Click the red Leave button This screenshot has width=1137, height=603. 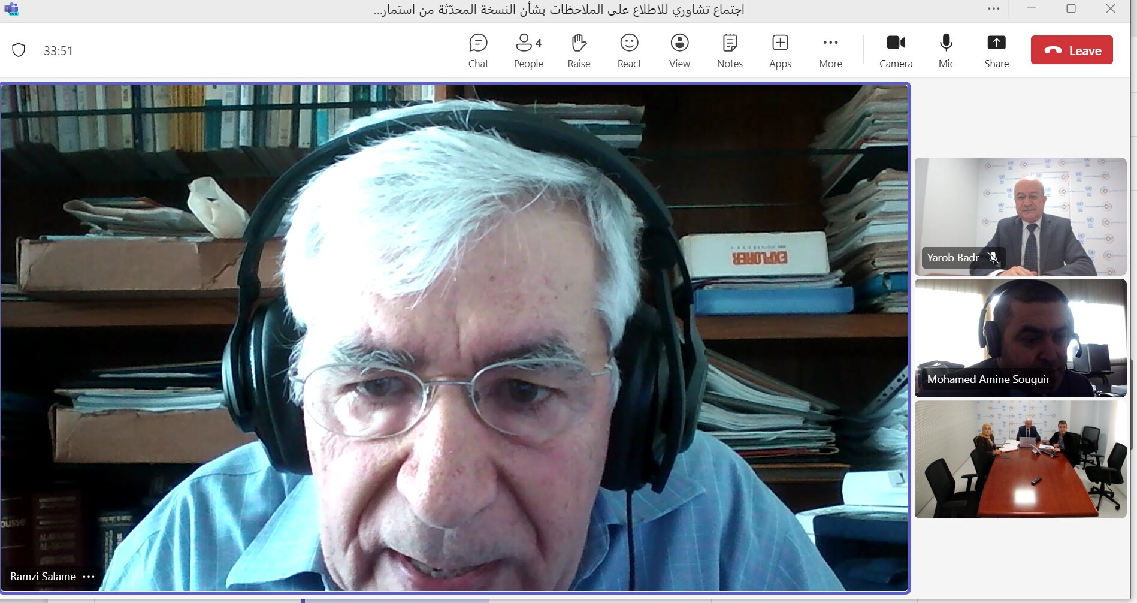[x=1072, y=50]
